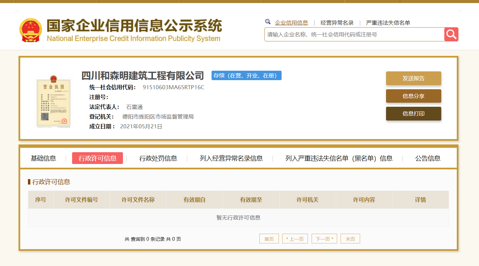Screen dimensions: 479x266
Task: Click the company name 四川和森明建筑工程有限公司
Action: (143, 75)
